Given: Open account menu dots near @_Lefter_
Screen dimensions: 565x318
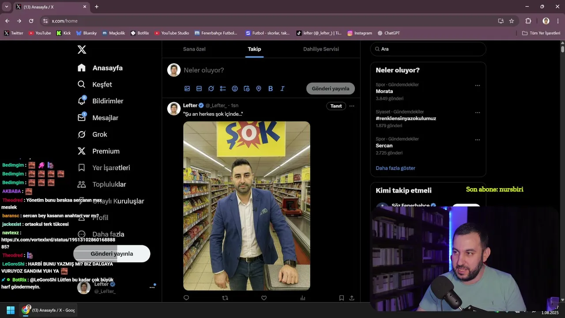Looking at the screenshot, I should pyautogui.click(x=152, y=287).
